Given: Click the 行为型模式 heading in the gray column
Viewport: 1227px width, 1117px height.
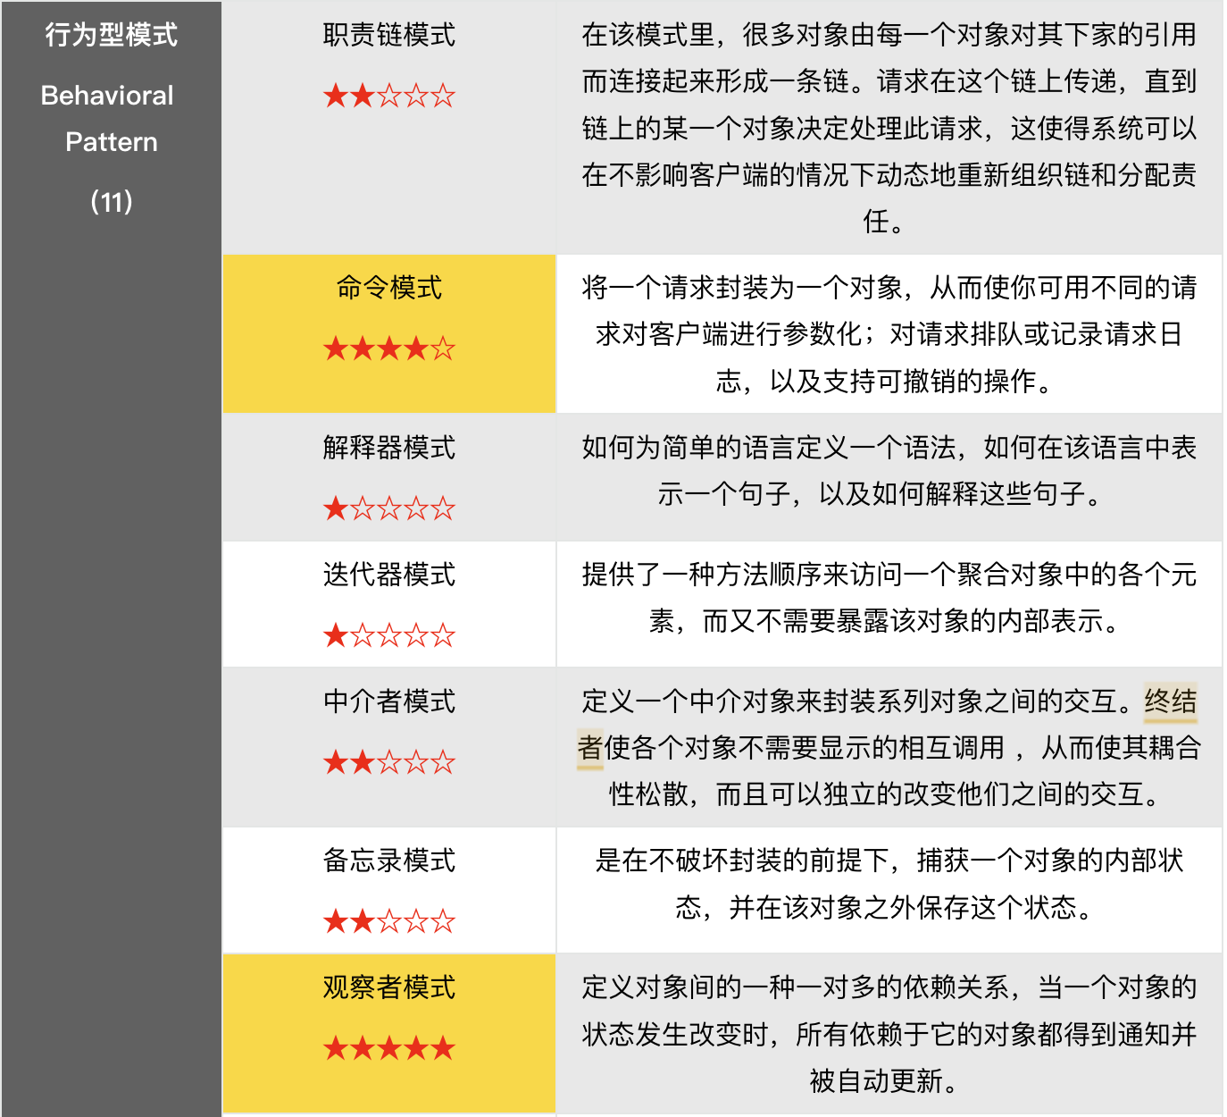Looking at the screenshot, I should pyautogui.click(x=111, y=35).
